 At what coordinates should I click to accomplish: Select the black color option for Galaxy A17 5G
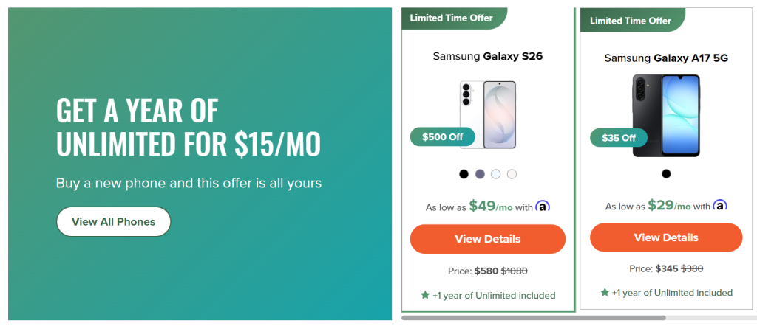666,174
